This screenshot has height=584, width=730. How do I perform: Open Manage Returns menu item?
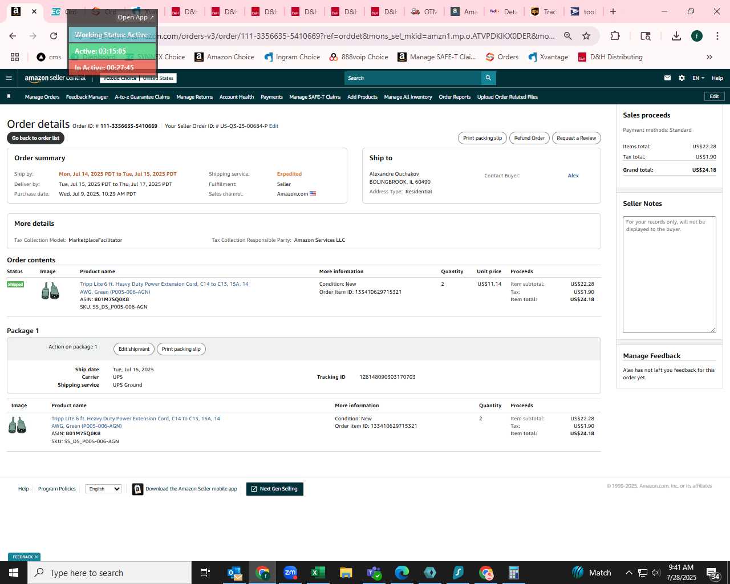coord(194,97)
